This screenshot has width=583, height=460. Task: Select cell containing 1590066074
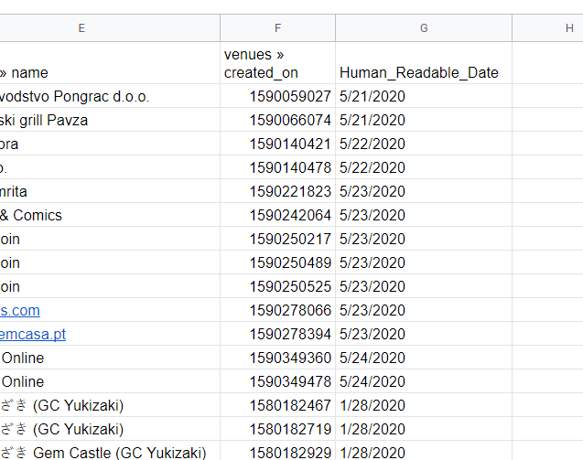point(277,120)
